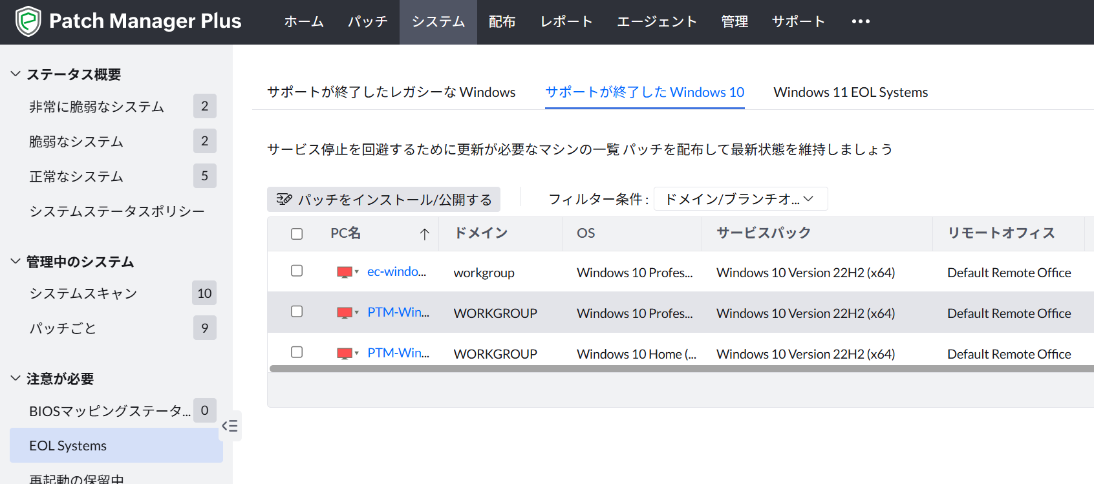The height and width of the screenshot is (484, 1094).
Task: Click the ドメイン column header
Action: click(x=481, y=233)
